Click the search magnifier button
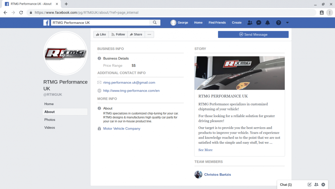 (155, 22)
